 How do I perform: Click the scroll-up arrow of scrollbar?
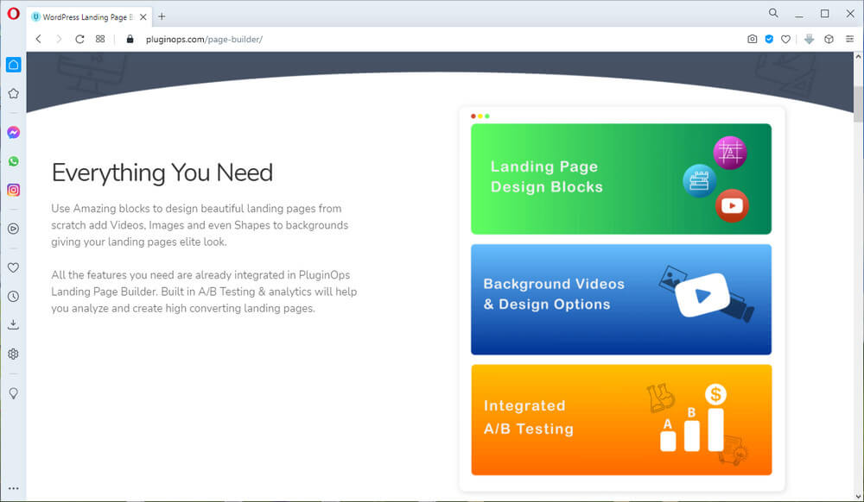858,57
